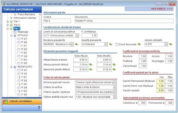Screen dimensions: 178x113
Task: Click Carichi Permanenti Strutturali Fav. yellow field
Action: pos(160,81)
